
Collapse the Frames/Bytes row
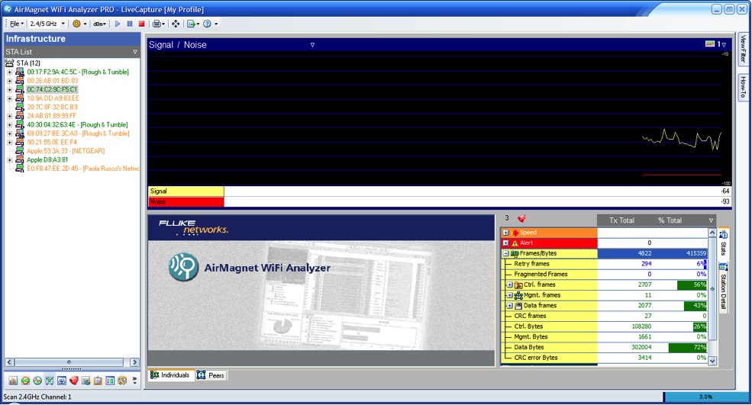coord(505,253)
